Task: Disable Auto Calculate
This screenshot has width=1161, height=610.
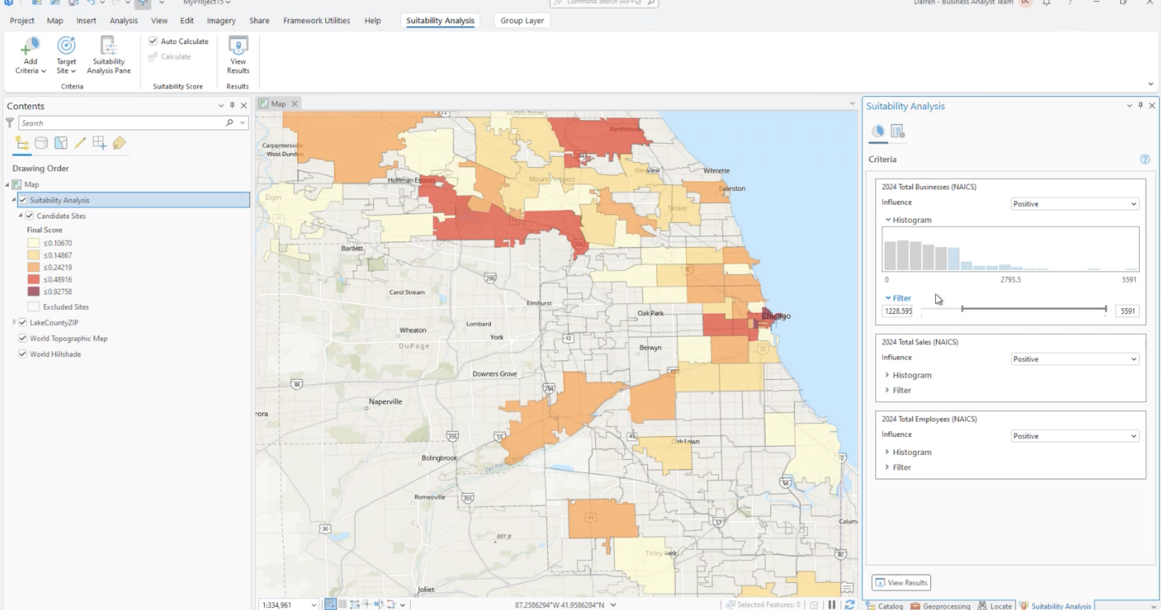Action: pos(153,41)
